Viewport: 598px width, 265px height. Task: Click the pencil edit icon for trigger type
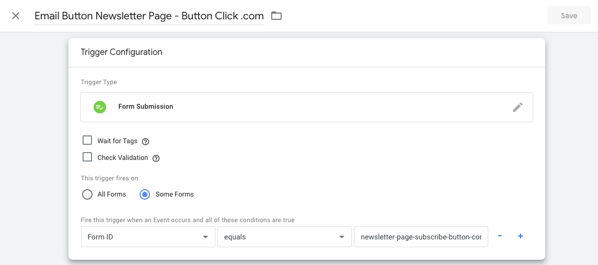(517, 107)
